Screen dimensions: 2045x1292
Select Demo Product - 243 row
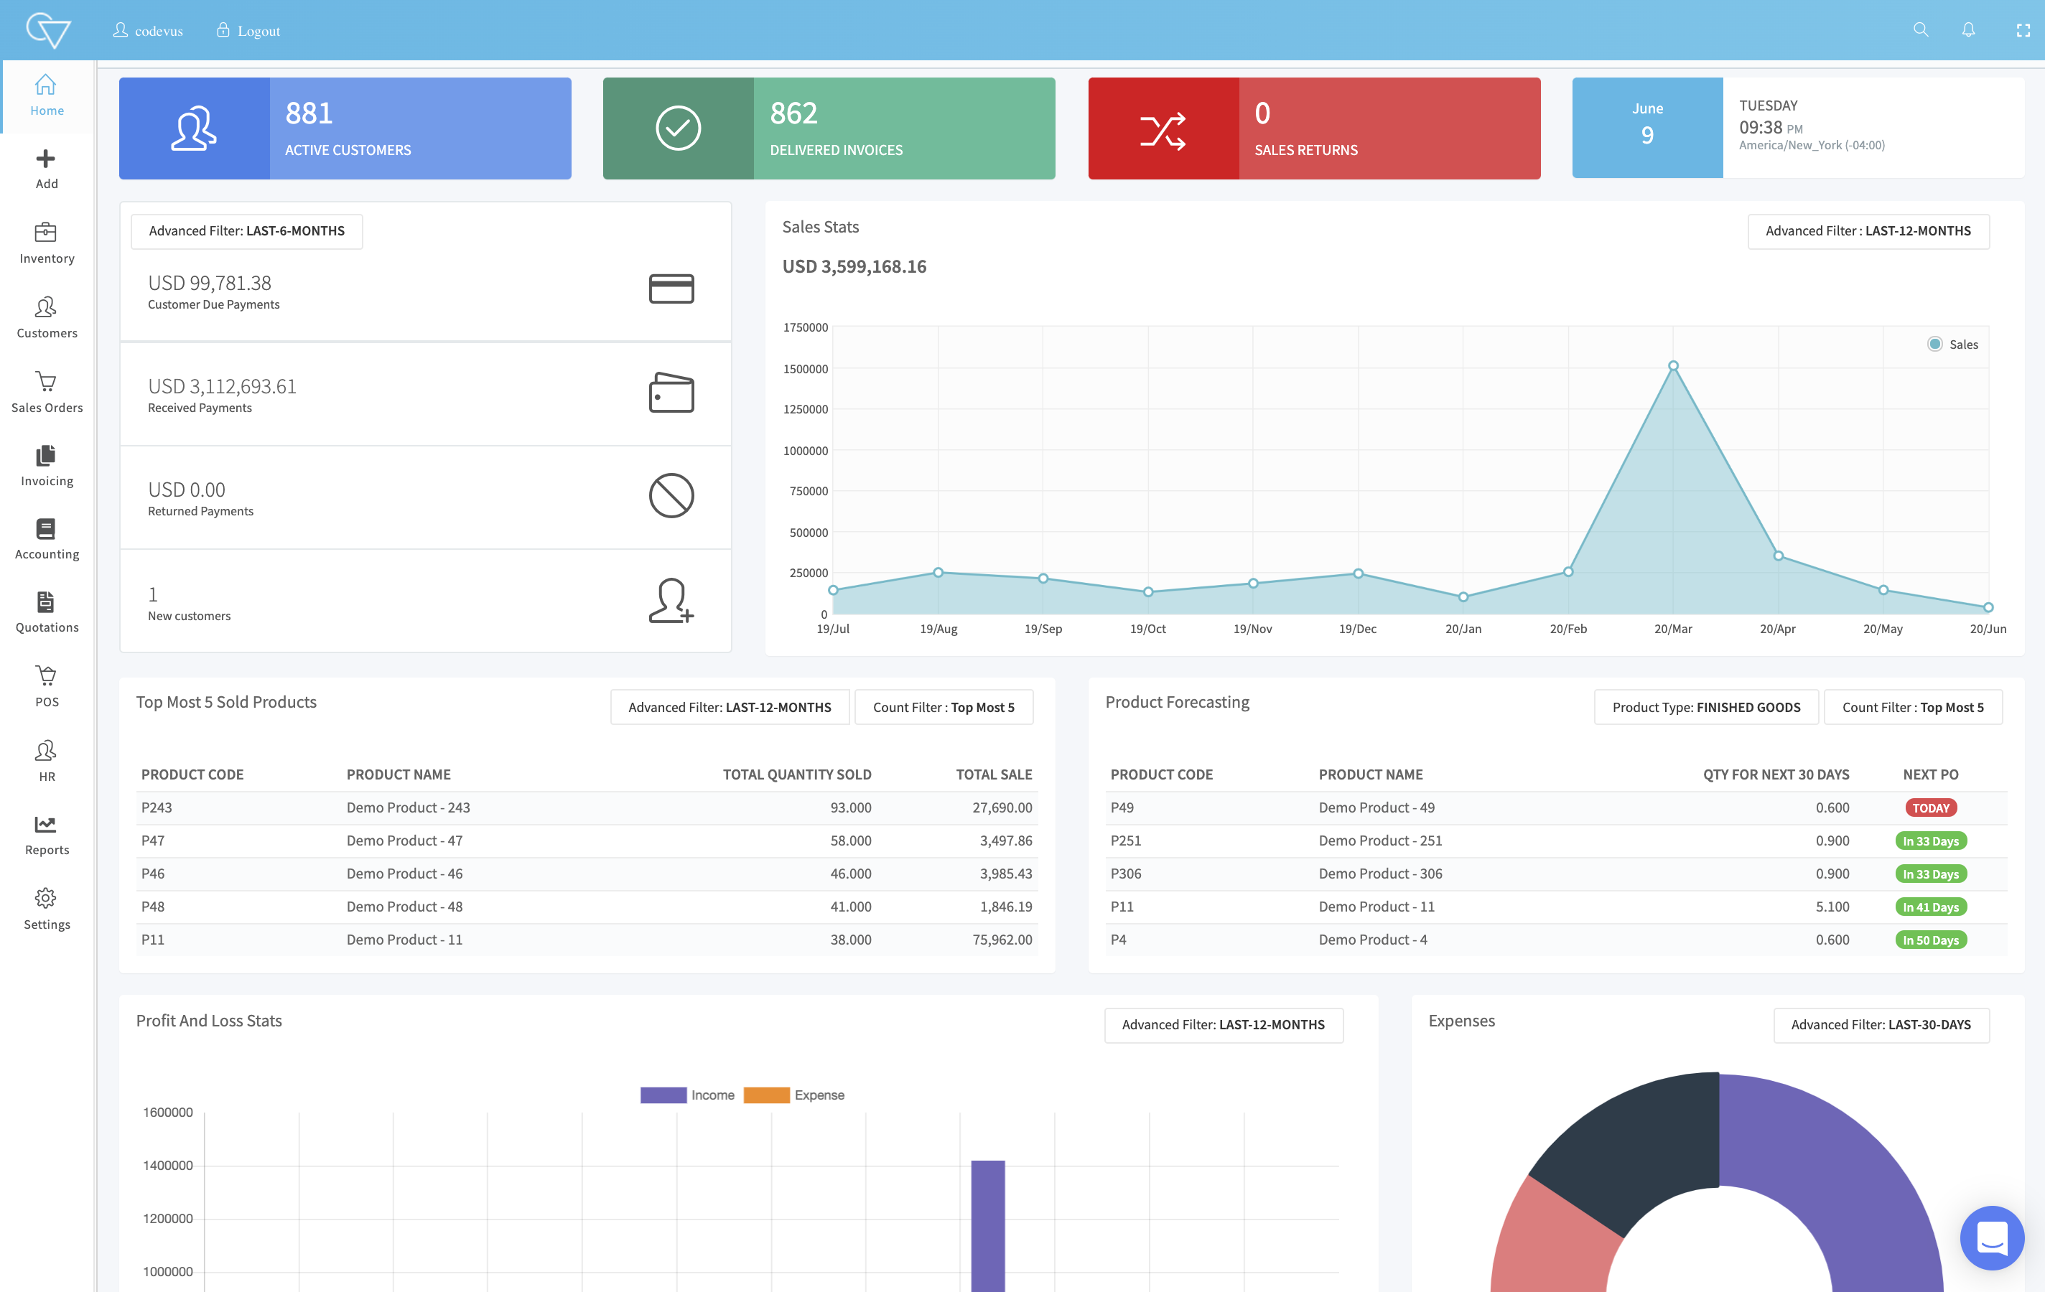tap(587, 808)
